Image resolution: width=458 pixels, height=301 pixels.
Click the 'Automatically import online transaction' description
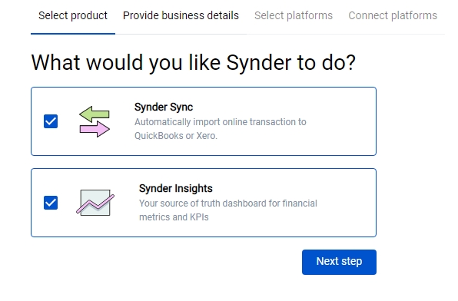pyautogui.click(x=221, y=122)
